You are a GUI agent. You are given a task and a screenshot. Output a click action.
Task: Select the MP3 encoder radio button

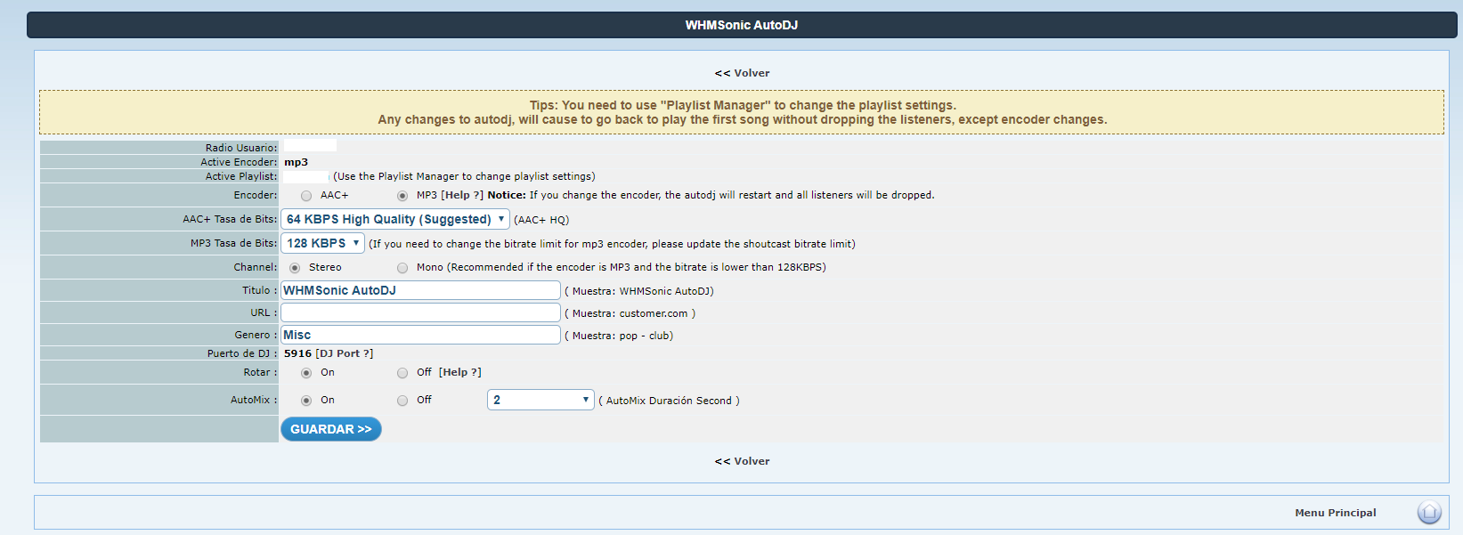click(x=402, y=196)
